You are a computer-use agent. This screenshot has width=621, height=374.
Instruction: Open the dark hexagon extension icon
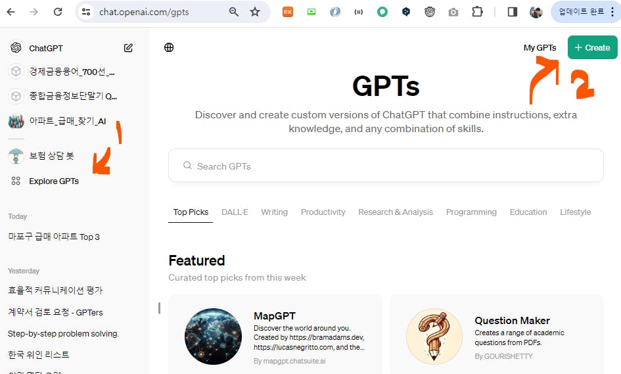pyautogui.click(x=406, y=12)
